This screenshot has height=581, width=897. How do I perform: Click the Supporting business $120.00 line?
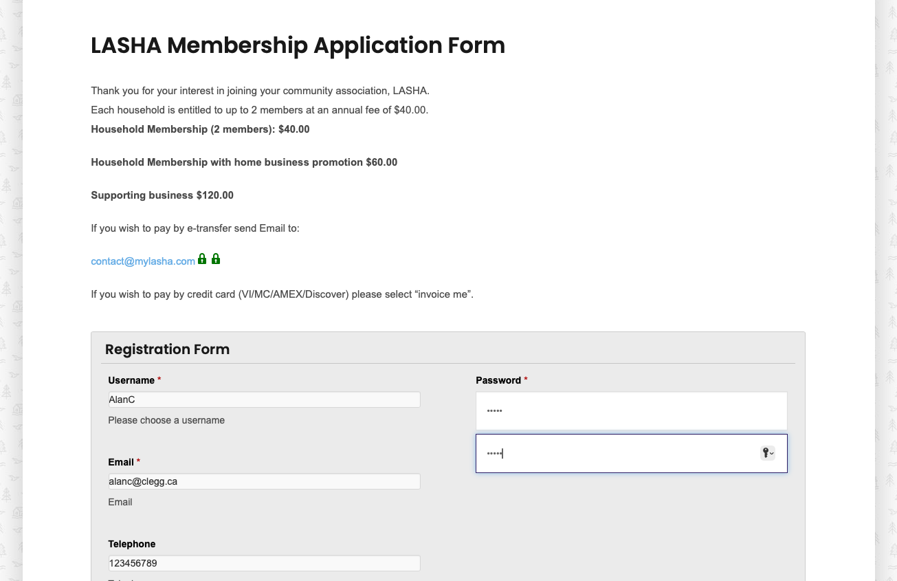pyautogui.click(x=162, y=195)
